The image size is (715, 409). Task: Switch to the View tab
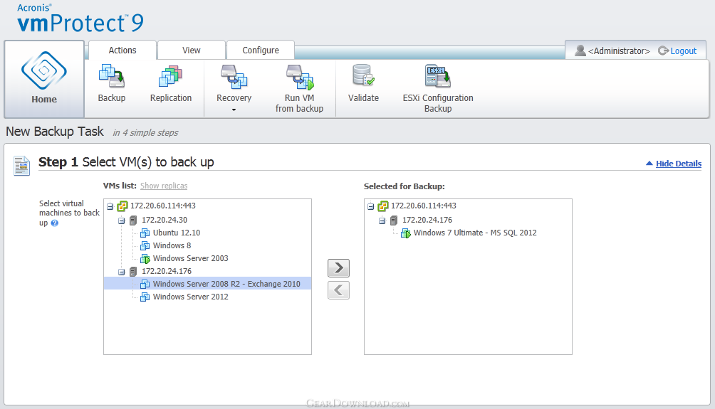coord(192,50)
